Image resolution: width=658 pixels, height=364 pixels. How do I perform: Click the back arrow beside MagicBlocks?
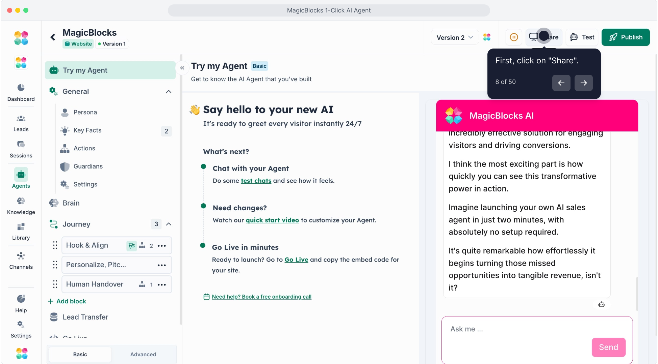53,37
